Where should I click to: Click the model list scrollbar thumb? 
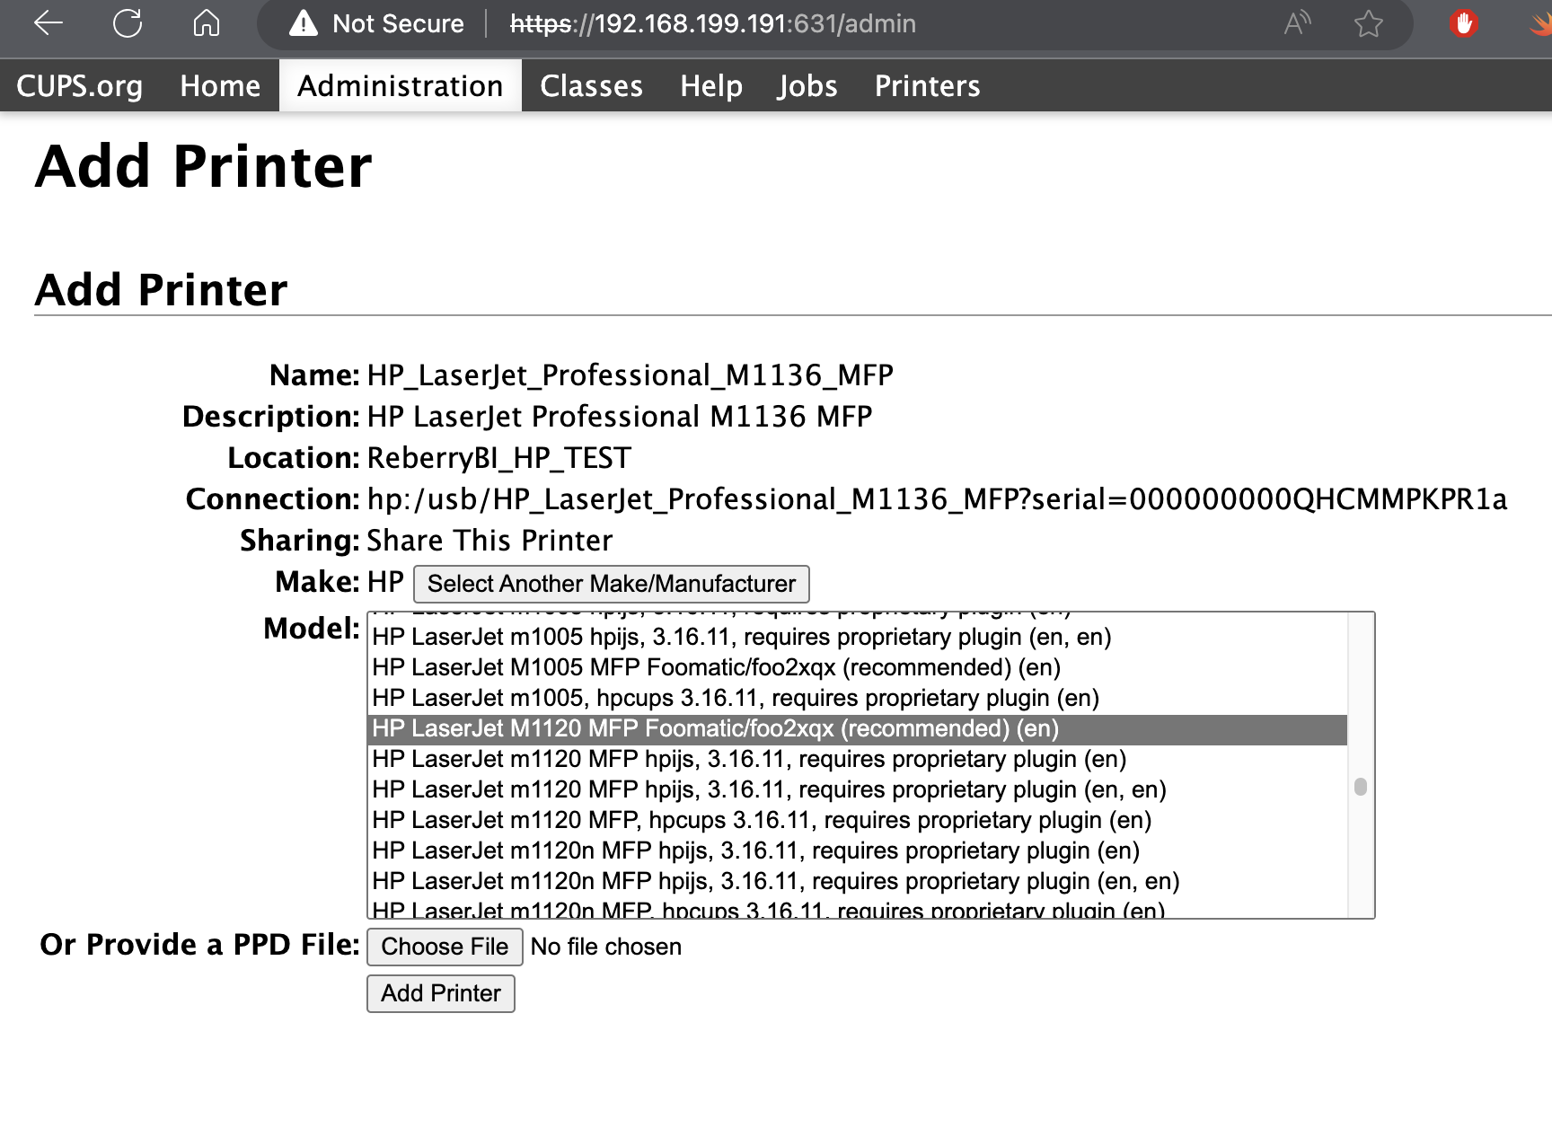(x=1361, y=787)
